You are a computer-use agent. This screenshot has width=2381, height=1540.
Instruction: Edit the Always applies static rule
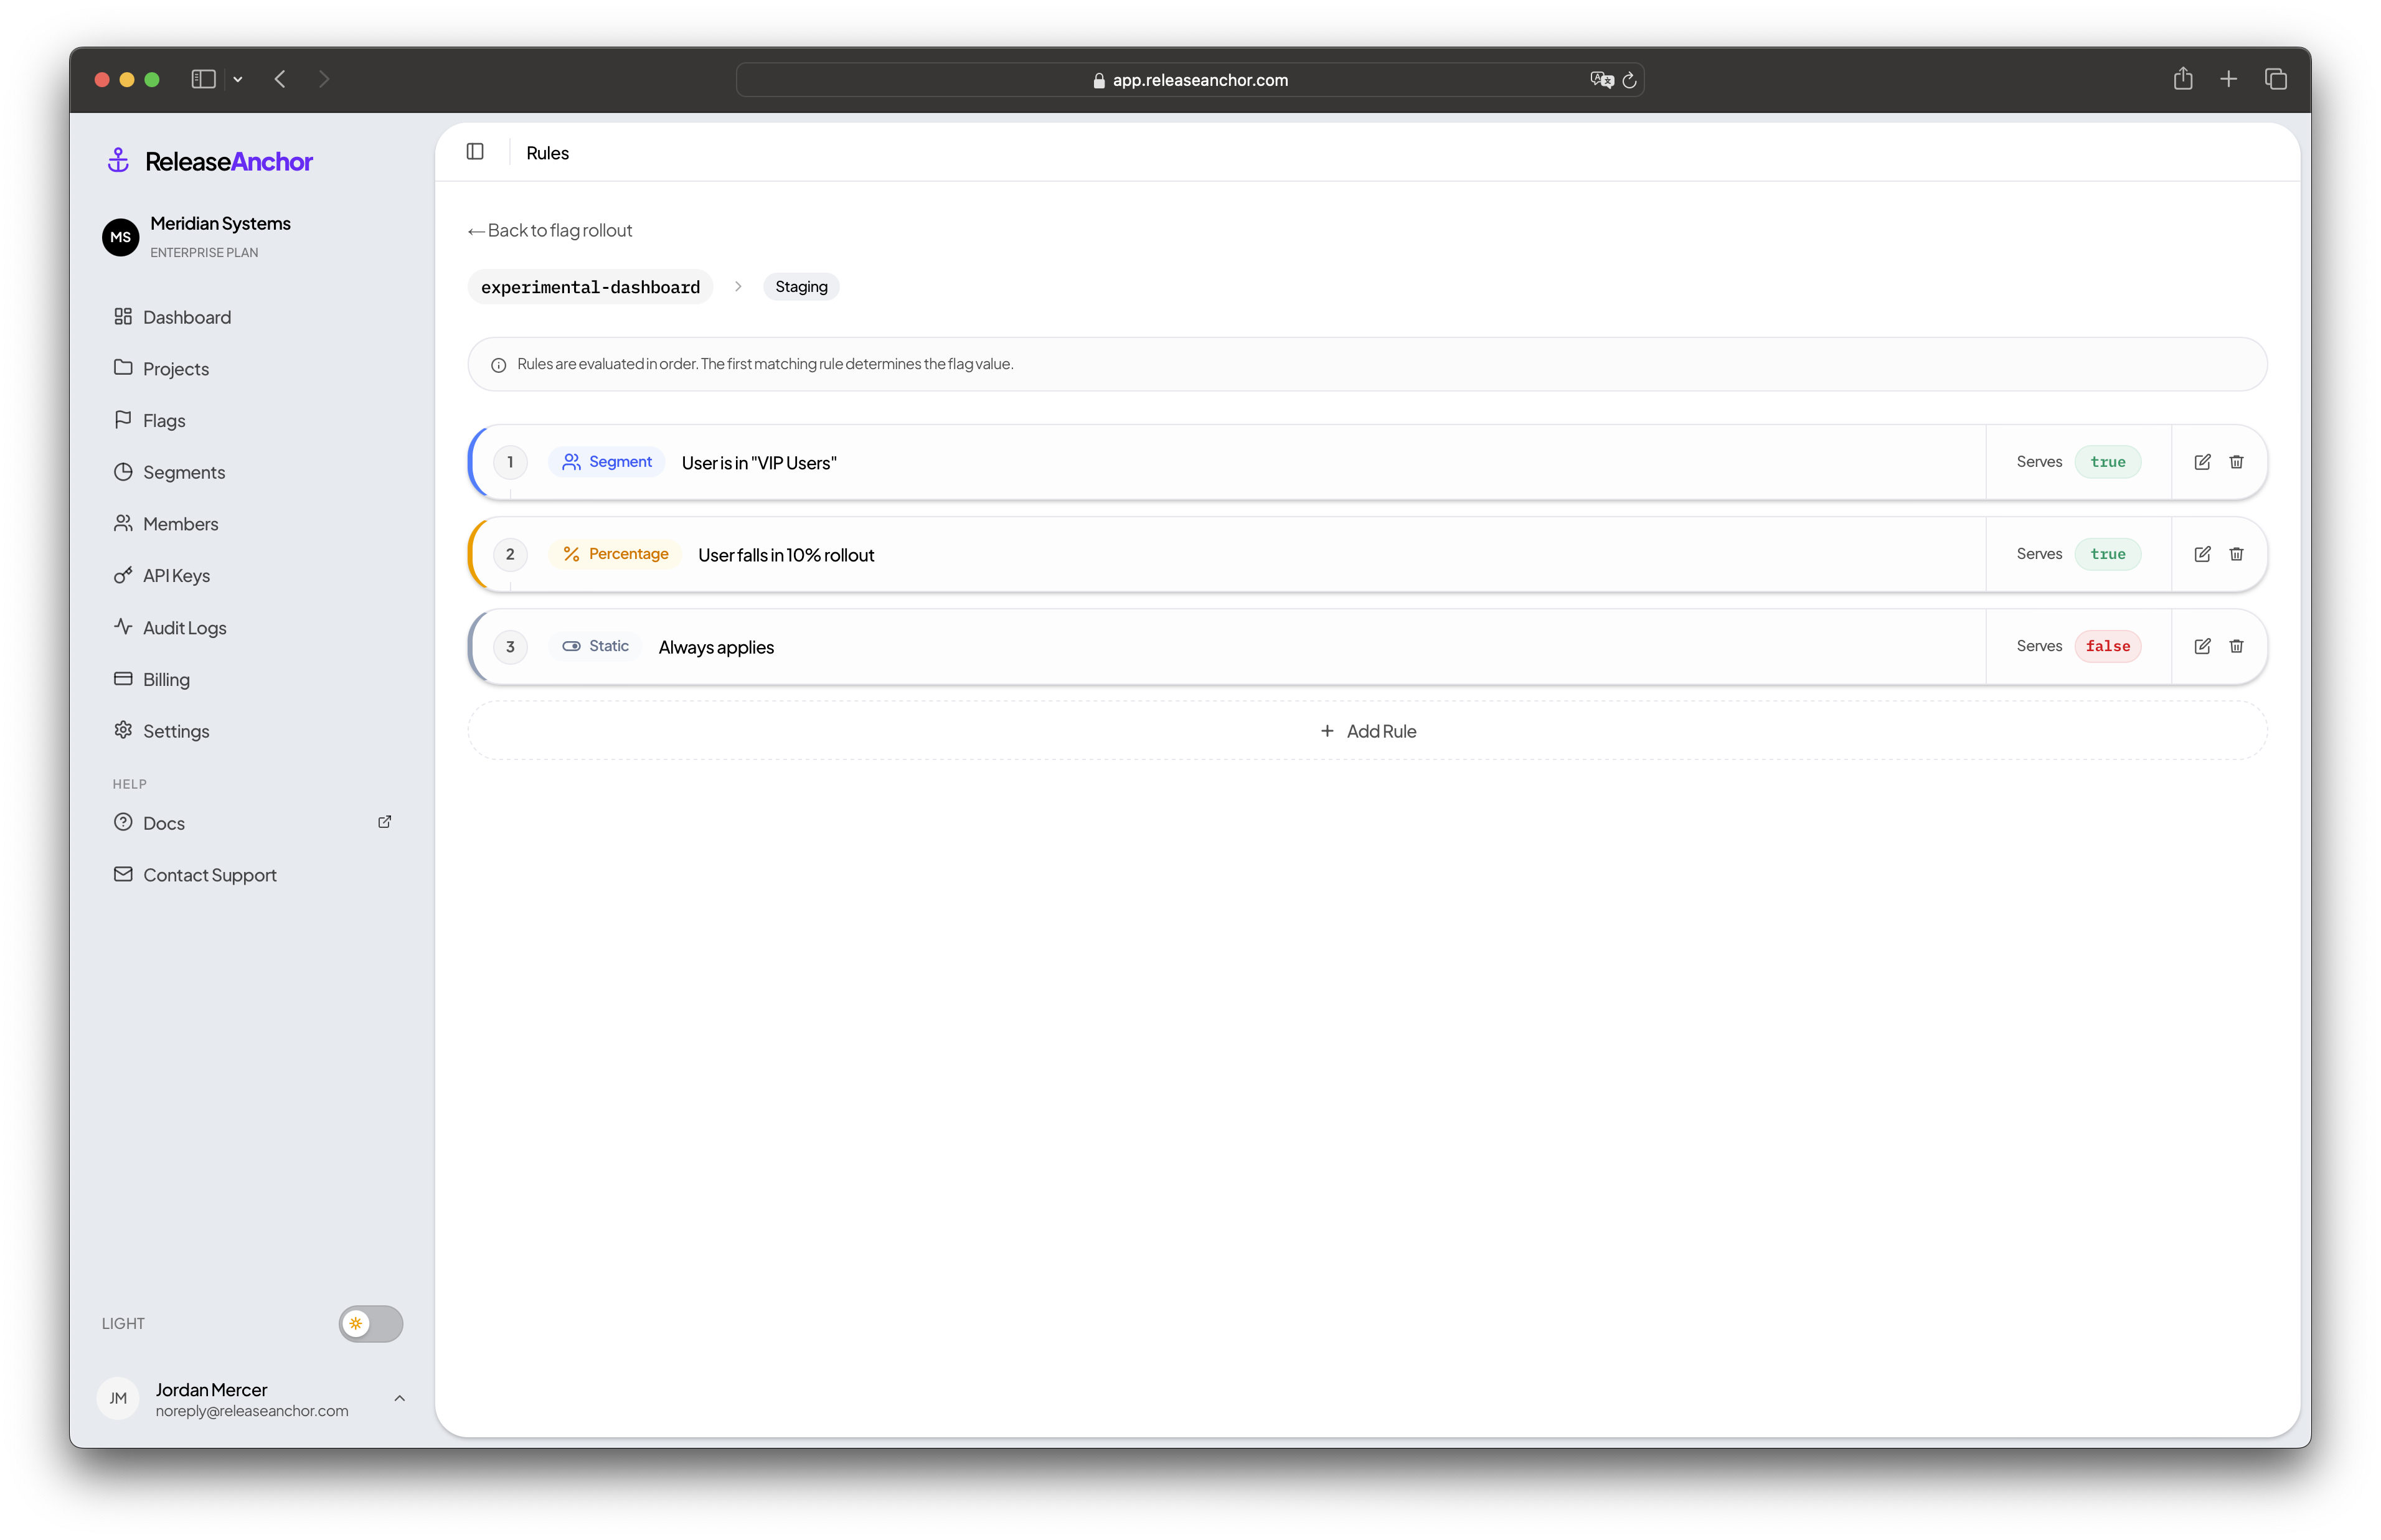click(x=2201, y=646)
